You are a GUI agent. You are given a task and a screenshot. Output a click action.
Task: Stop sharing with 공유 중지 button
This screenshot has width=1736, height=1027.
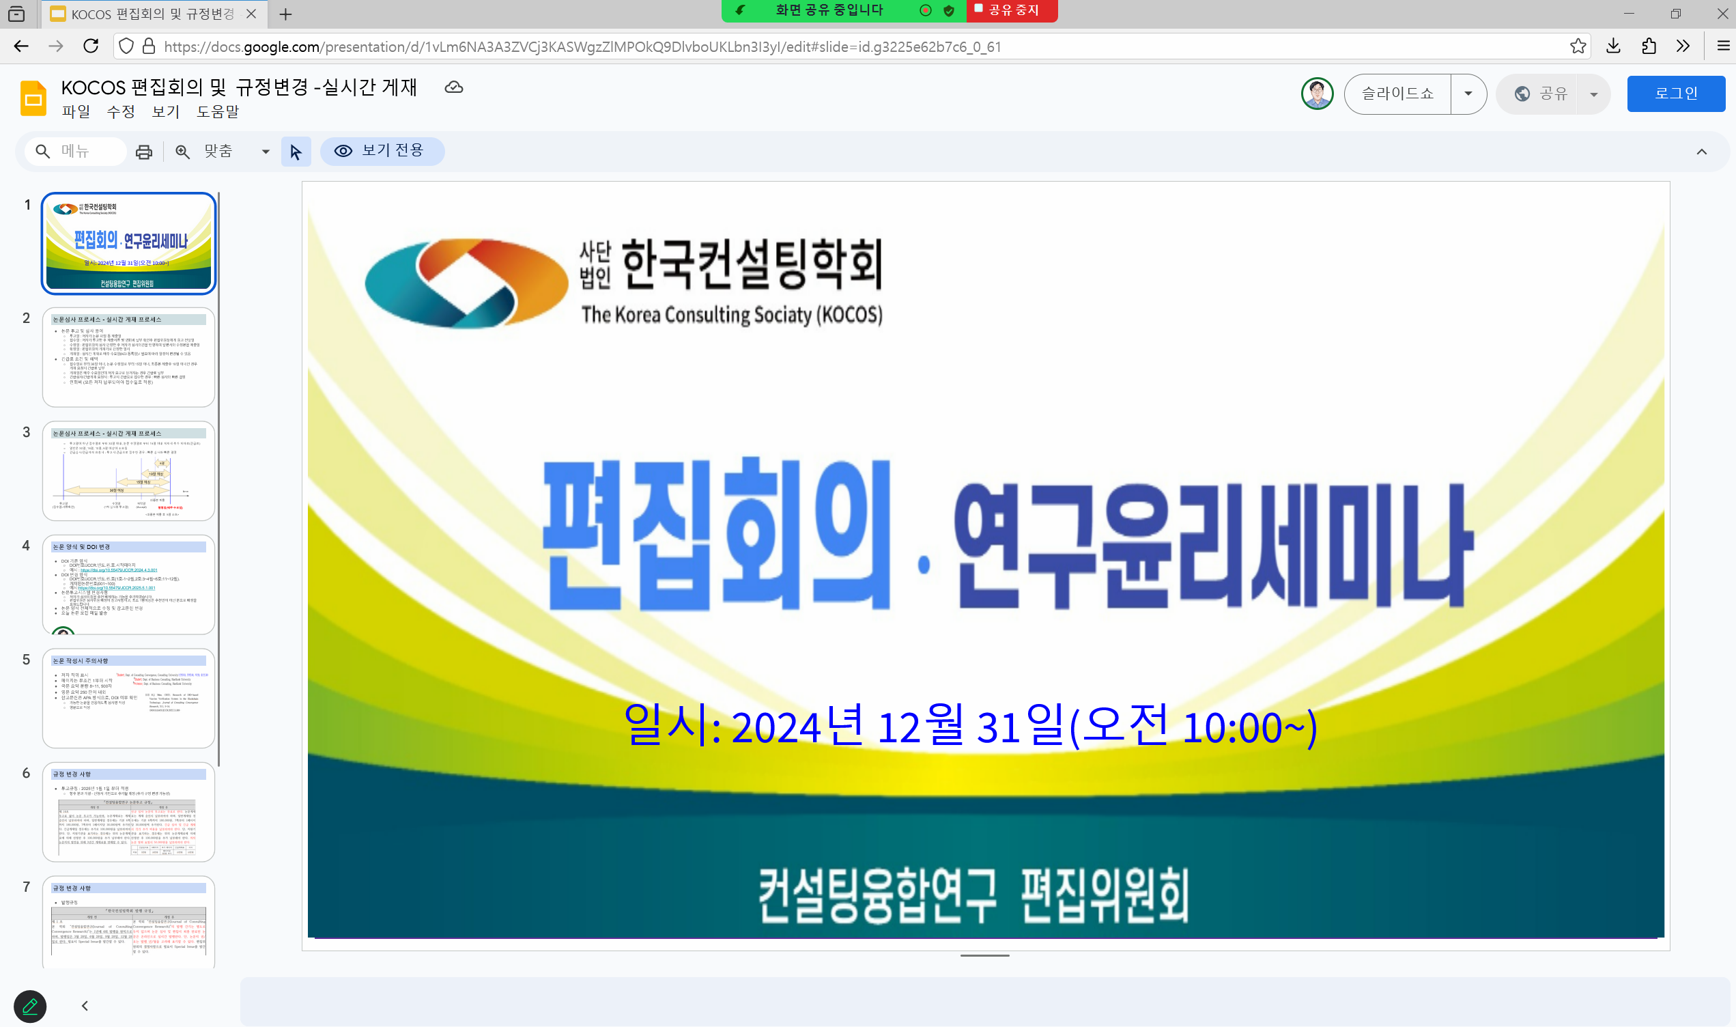(1012, 10)
